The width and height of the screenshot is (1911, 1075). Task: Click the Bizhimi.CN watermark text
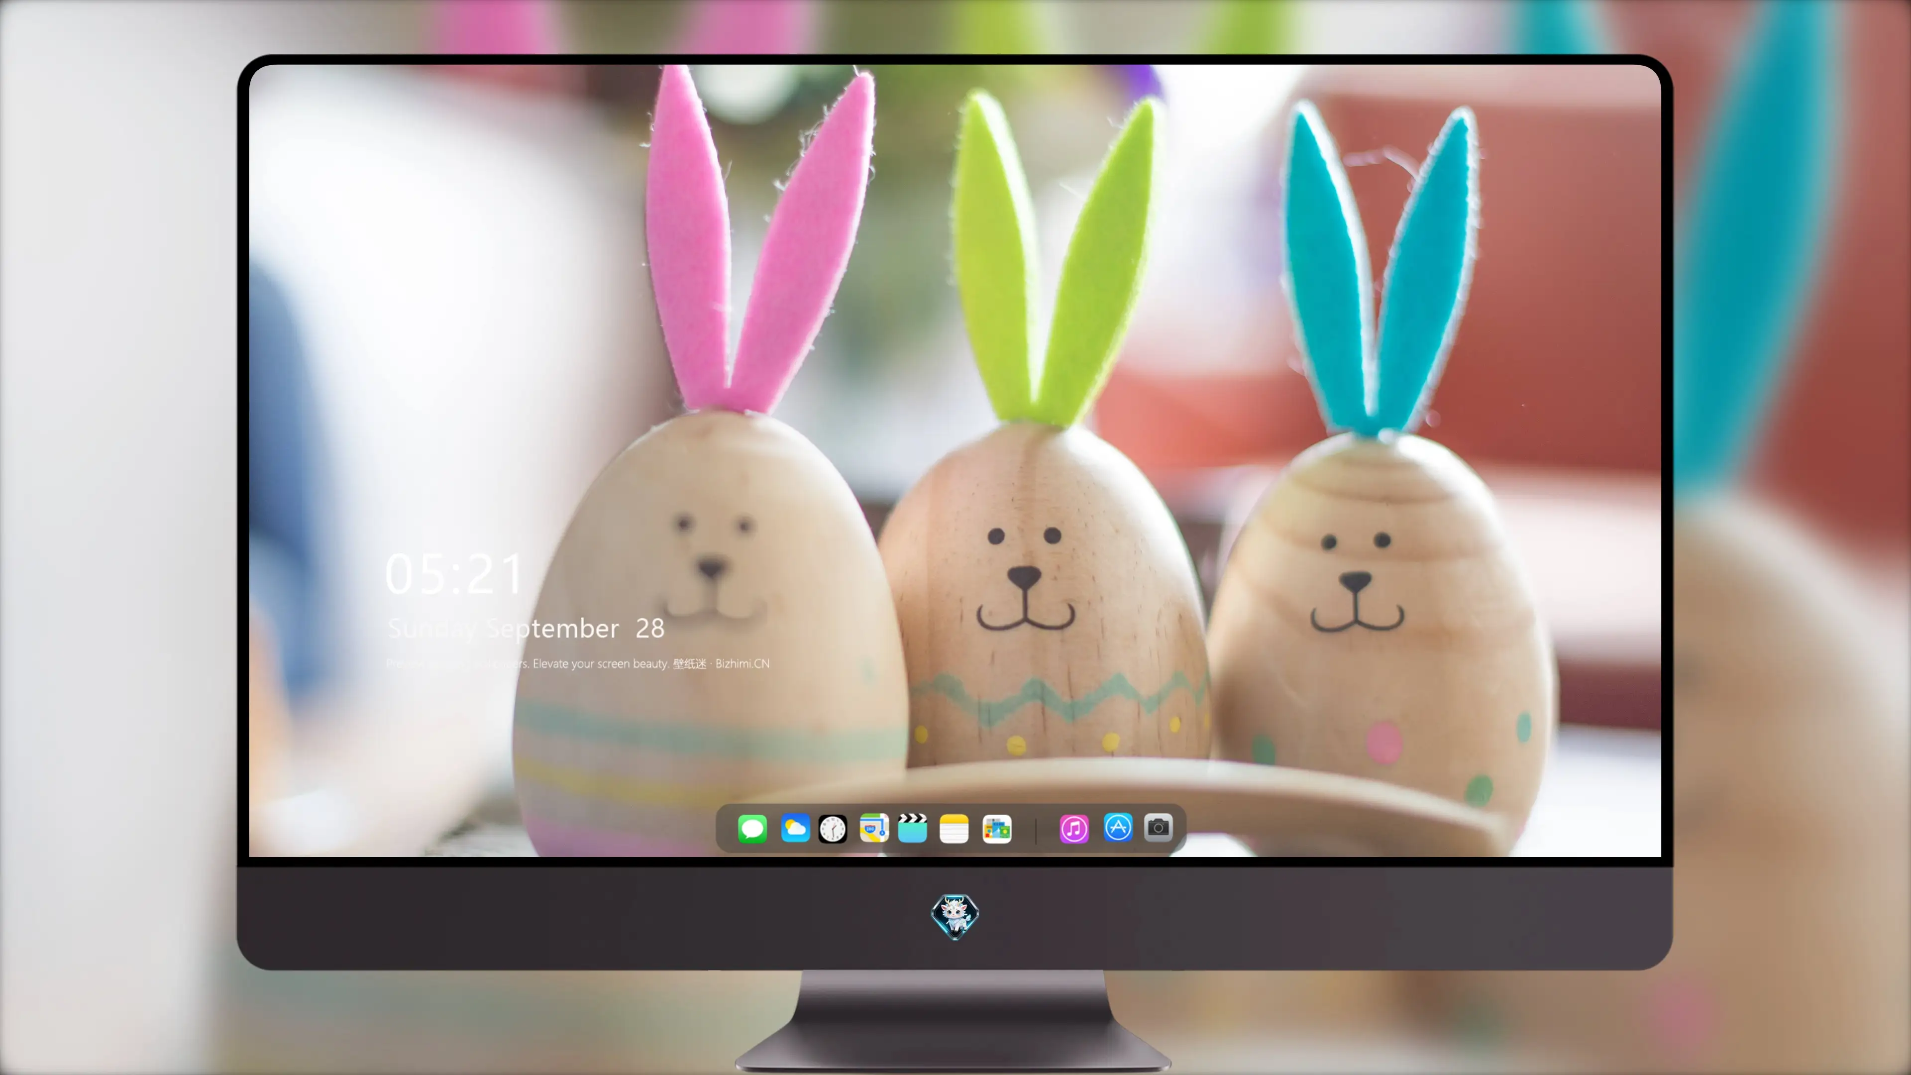coord(742,663)
